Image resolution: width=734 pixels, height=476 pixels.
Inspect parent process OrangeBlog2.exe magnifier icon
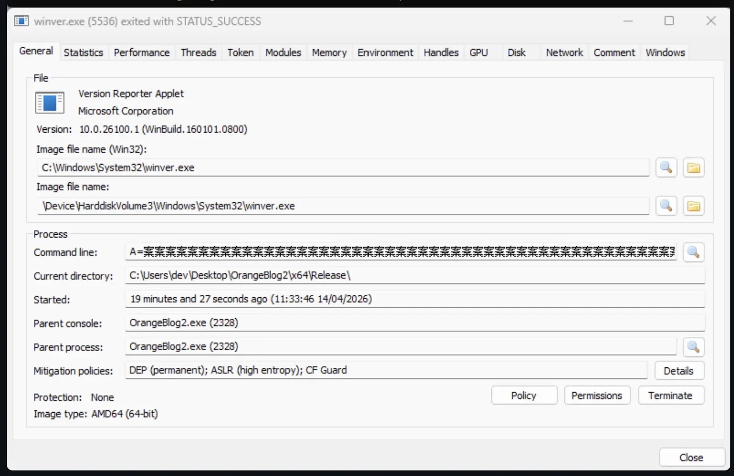click(x=694, y=347)
